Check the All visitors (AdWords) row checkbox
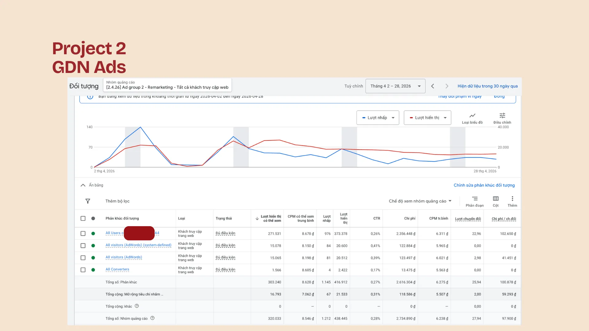The width and height of the screenshot is (589, 331). 83,258
